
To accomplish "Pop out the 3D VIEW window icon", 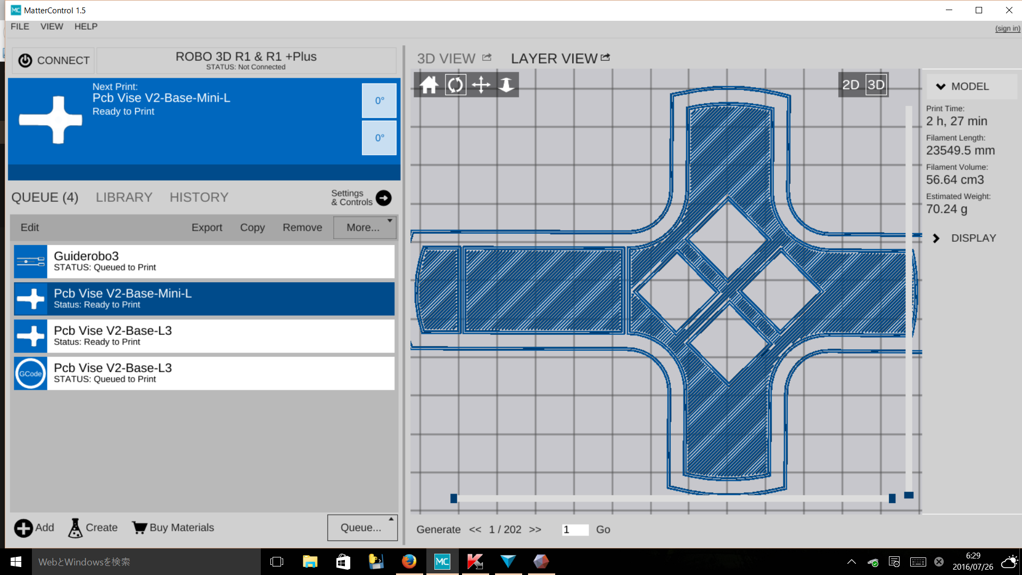I will 487,57.
